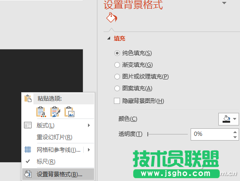Choose 设置背景格式(B)... menu entry
This screenshot has height=181, width=240.
pyautogui.click(x=58, y=174)
